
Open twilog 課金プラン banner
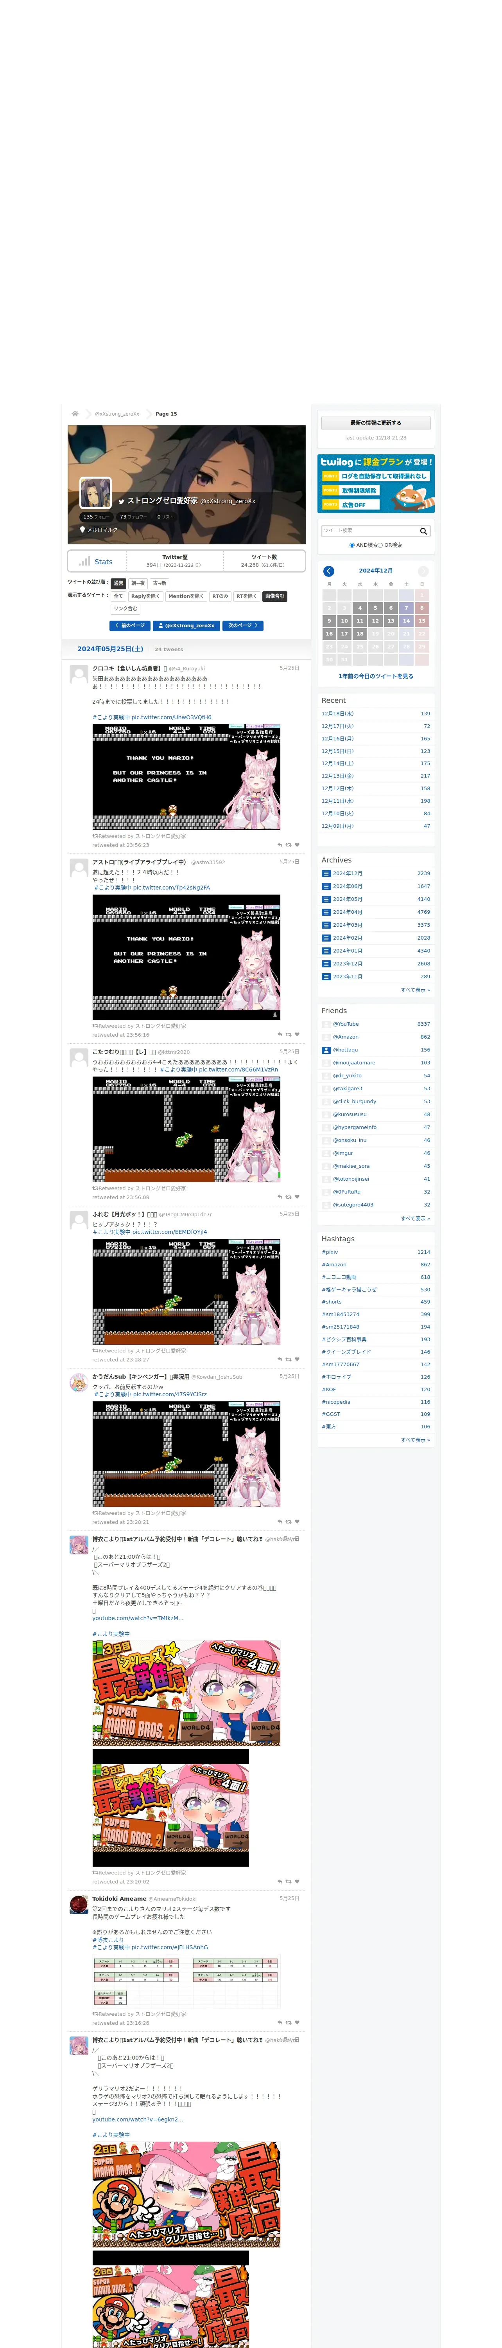pyautogui.click(x=375, y=484)
